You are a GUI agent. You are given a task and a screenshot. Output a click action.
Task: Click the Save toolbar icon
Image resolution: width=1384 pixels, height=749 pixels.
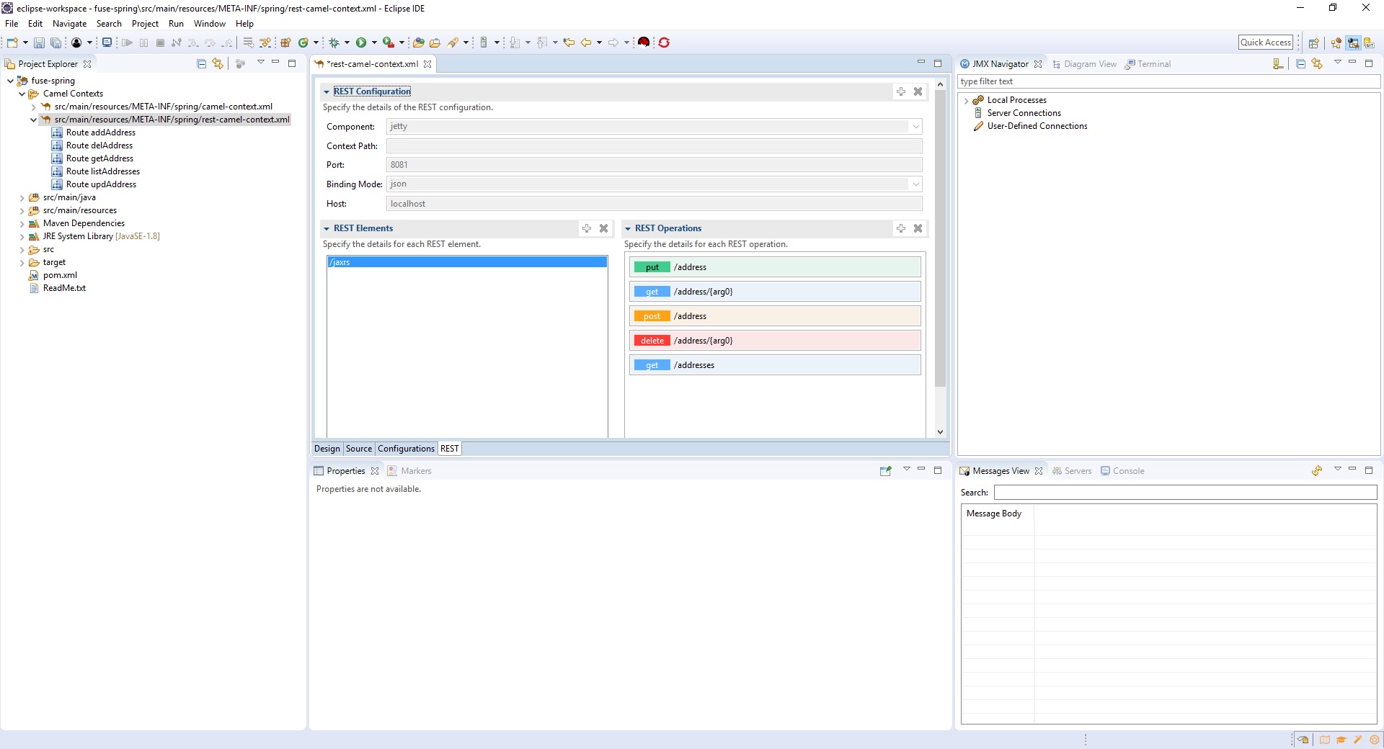[39, 43]
